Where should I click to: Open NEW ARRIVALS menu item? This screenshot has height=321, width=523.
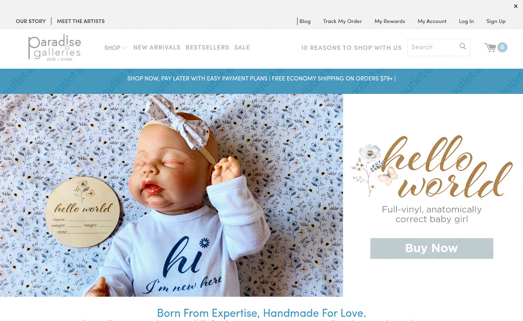tap(157, 47)
